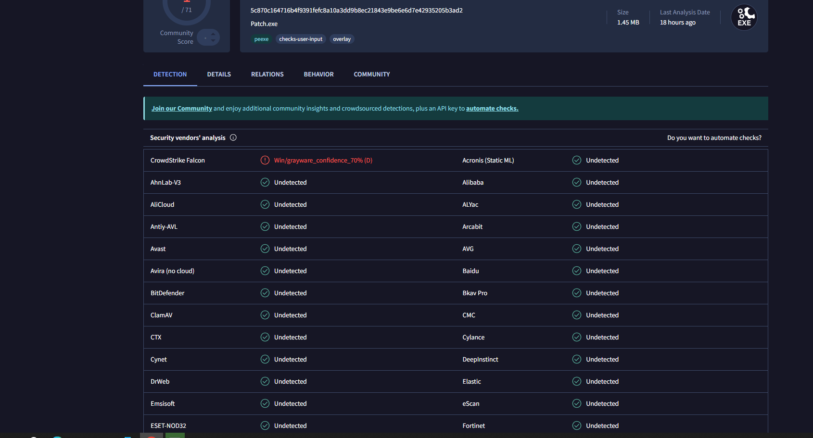Click the check icon in the Antiy-AVL row
Screen dimensions: 813x438
point(265,226)
